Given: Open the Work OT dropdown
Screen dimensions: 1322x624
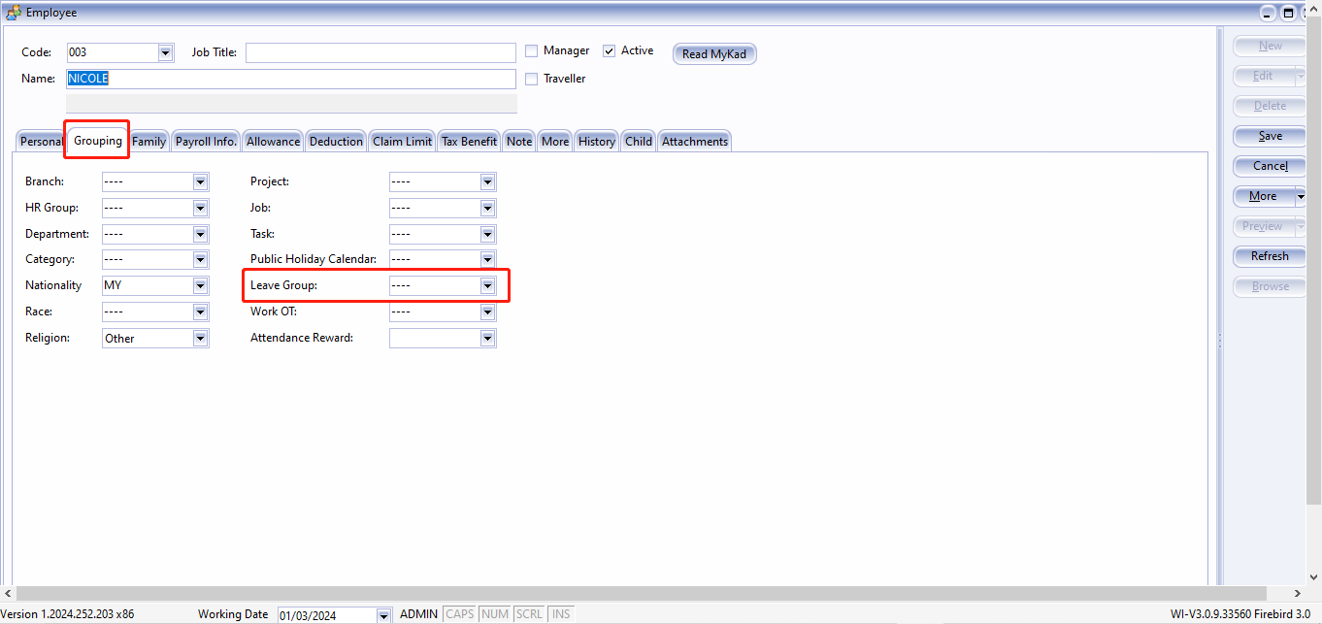Looking at the screenshot, I should click(488, 312).
